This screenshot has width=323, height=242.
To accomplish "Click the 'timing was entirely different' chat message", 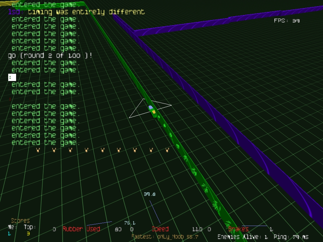I will coord(86,12).
